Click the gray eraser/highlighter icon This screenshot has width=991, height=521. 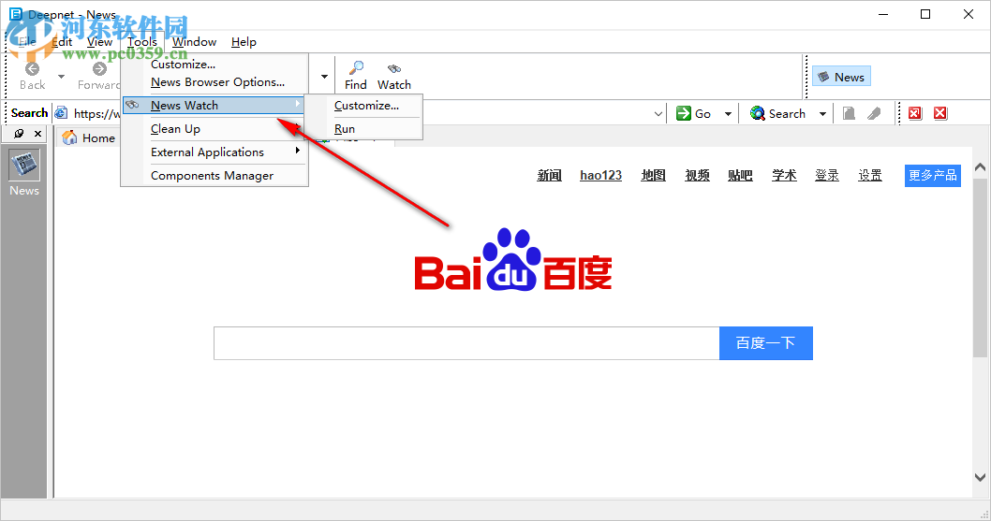(874, 114)
